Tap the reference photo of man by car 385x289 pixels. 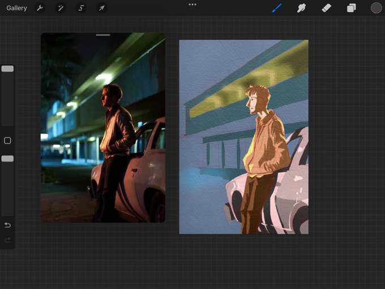(x=103, y=128)
